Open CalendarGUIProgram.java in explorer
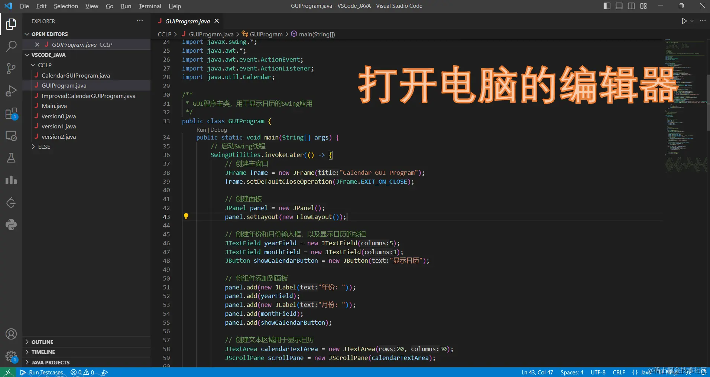The image size is (710, 377). tap(86, 75)
